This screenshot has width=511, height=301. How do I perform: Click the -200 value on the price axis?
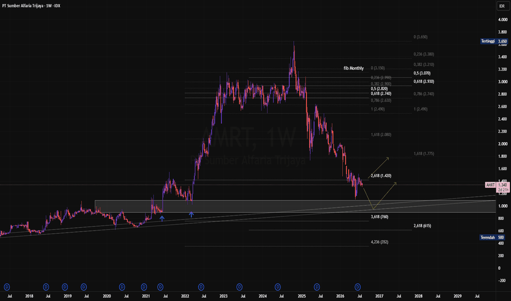point(502,281)
